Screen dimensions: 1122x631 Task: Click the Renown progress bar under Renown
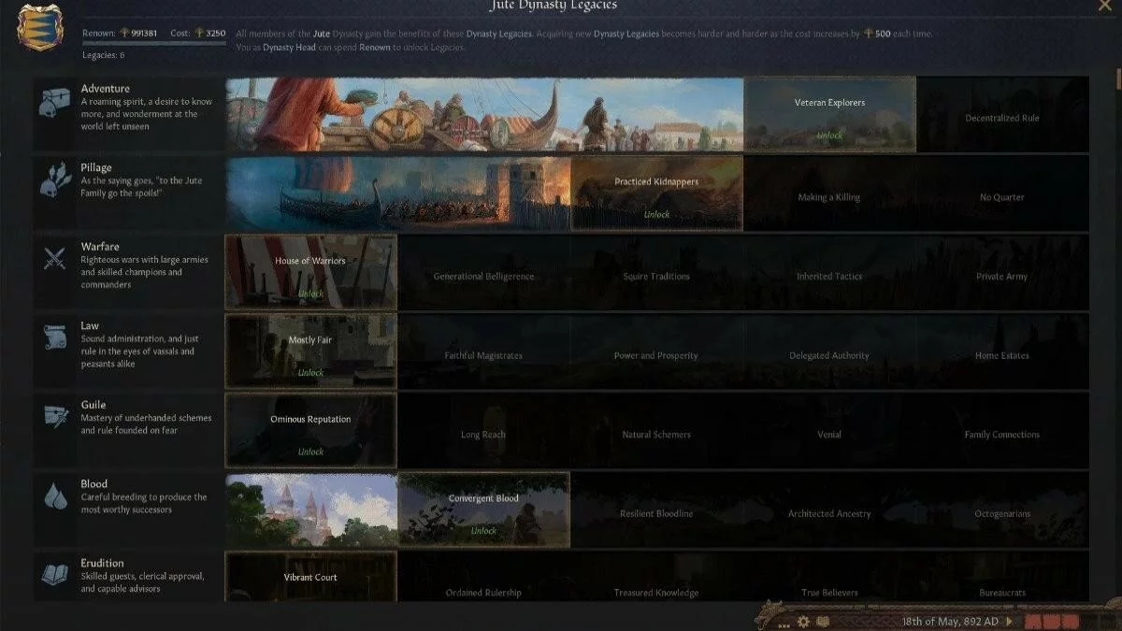coord(153,43)
